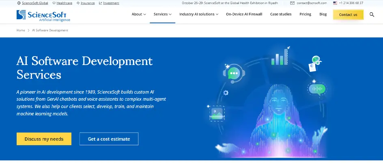Click the AI Software Development Services heading
383x165 pixels.
point(84,67)
